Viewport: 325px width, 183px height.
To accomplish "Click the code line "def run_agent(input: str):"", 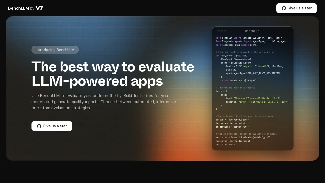I will pyautogui.click(x=232, y=56).
